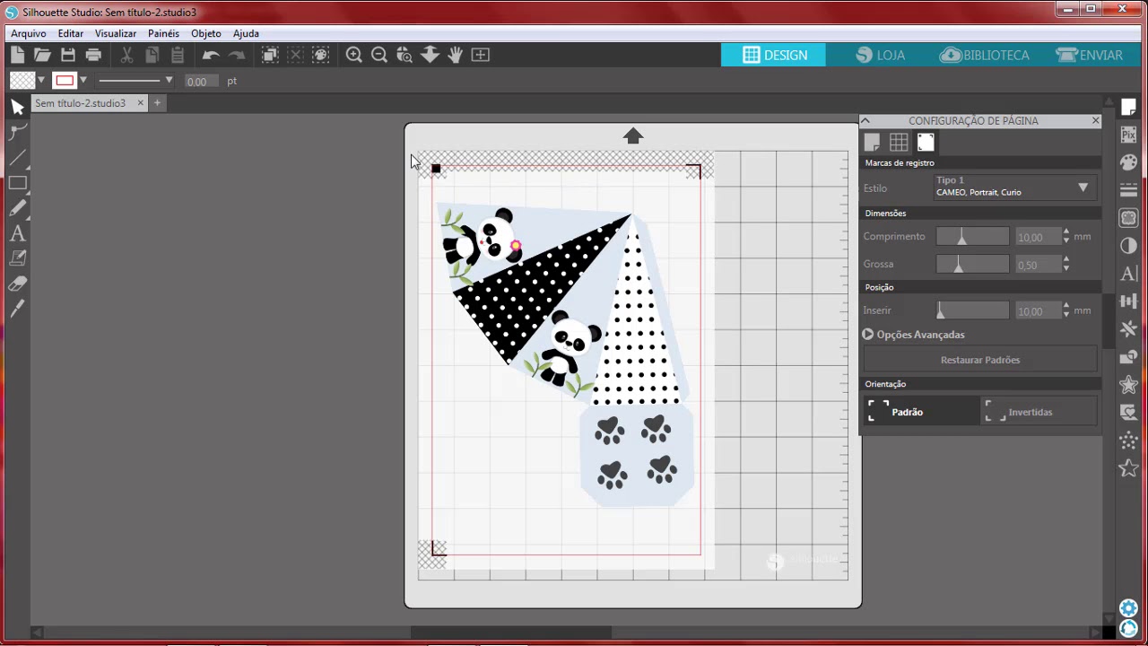
Task: Open the fill pattern dropdown arrow
Action: pyautogui.click(x=41, y=81)
